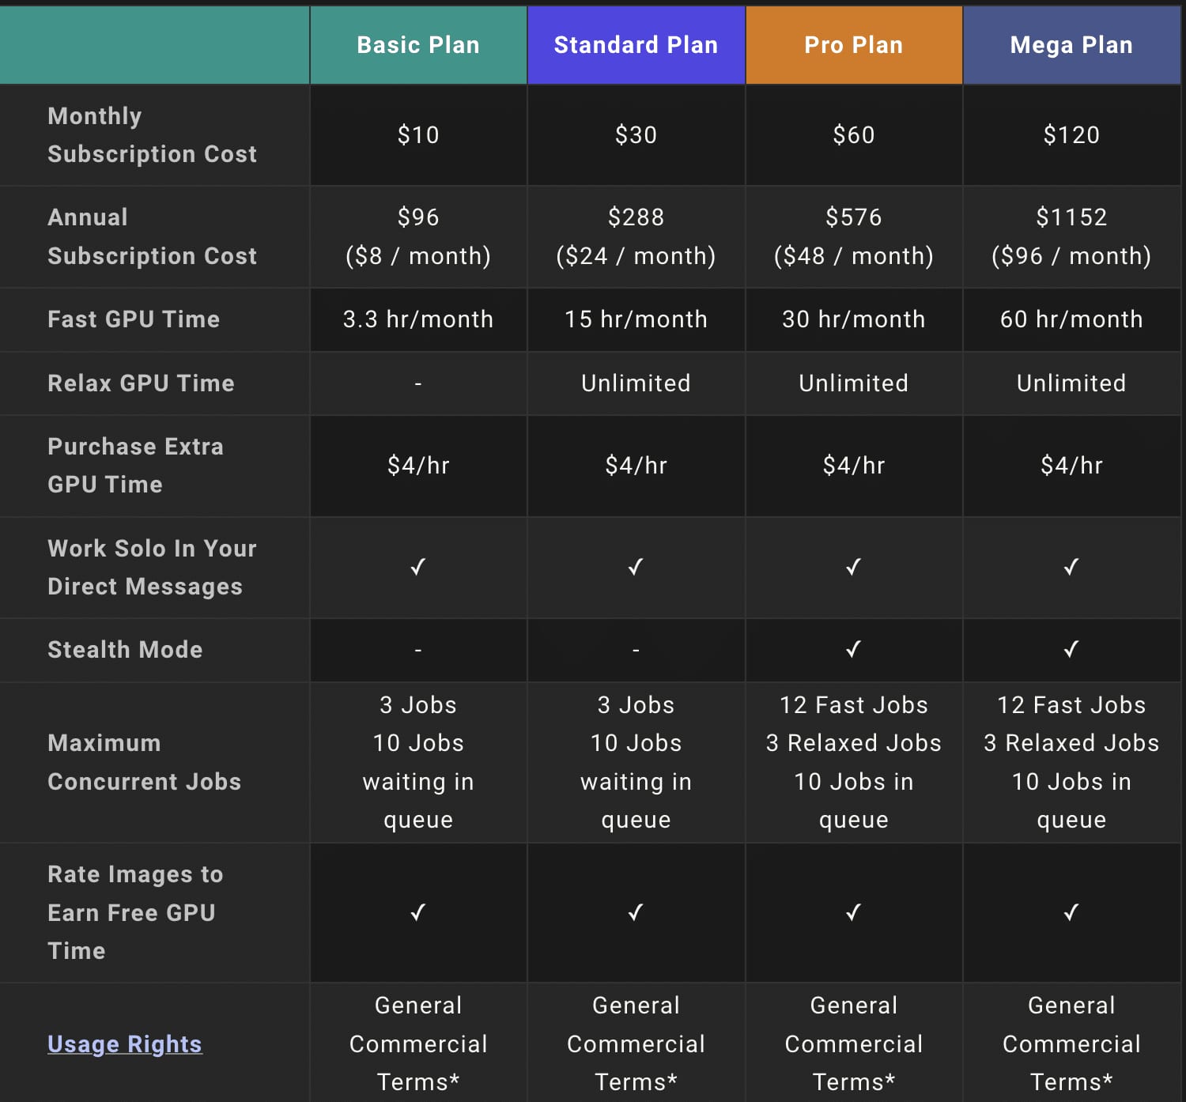Select the Mega Plan column header

click(x=1071, y=45)
